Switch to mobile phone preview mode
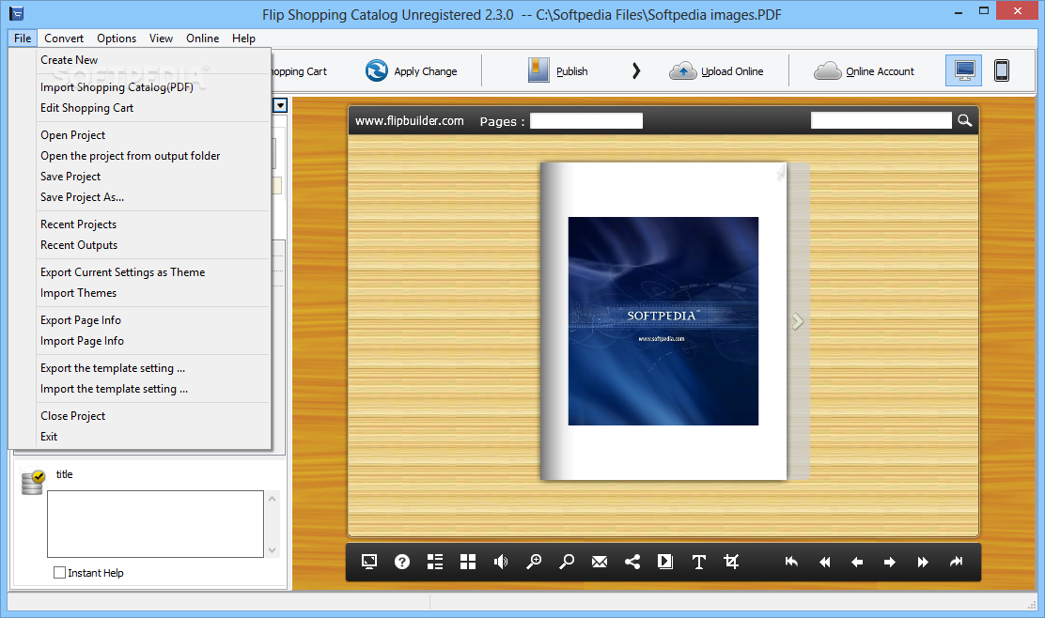1045x618 pixels. (1001, 70)
